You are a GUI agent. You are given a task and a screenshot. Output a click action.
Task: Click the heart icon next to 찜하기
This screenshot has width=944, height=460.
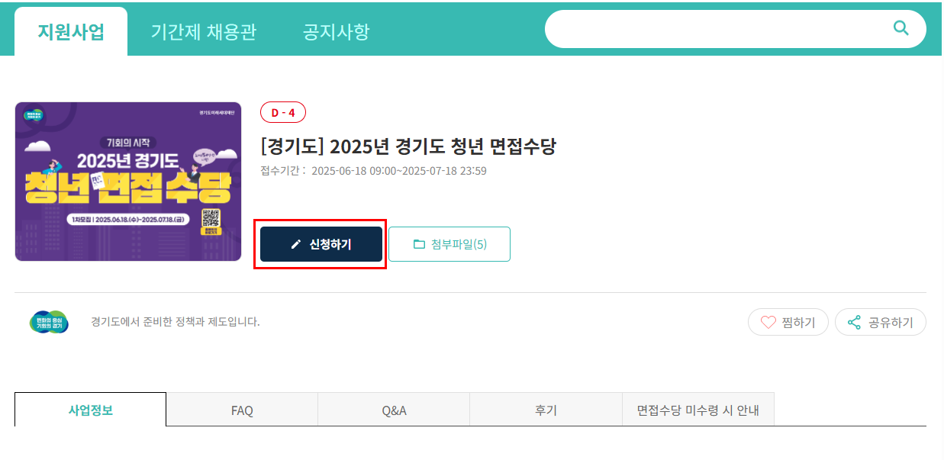(768, 322)
